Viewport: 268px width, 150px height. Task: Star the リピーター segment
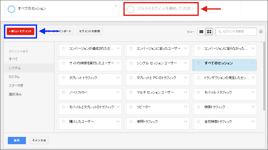(131, 107)
